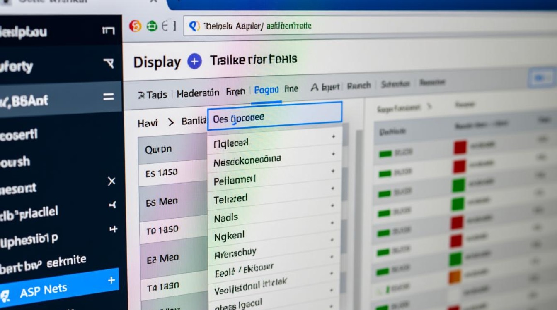The height and width of the screenshot is (310, 557).
Task: Click the "Tralke rier FoHIs" heading text
Action: (x=254, y=60)
